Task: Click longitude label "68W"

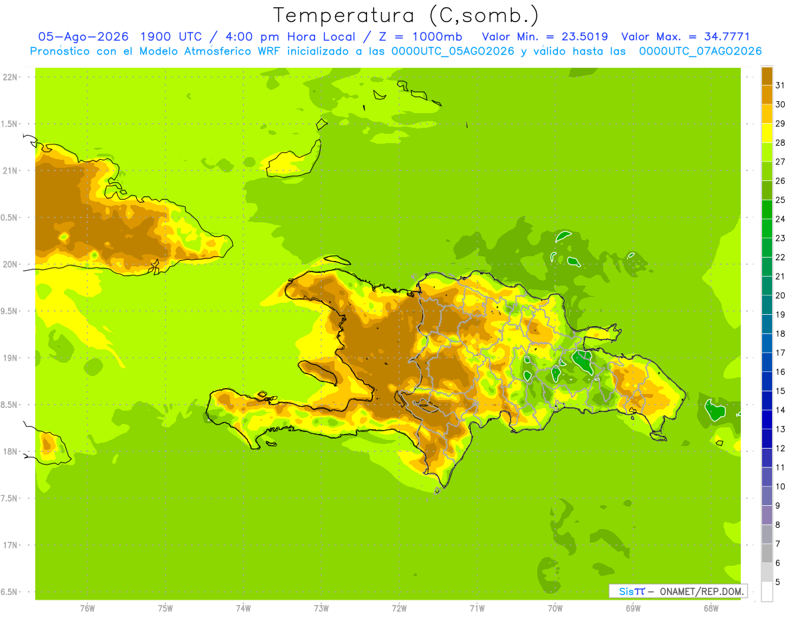Action: [711, 608]
